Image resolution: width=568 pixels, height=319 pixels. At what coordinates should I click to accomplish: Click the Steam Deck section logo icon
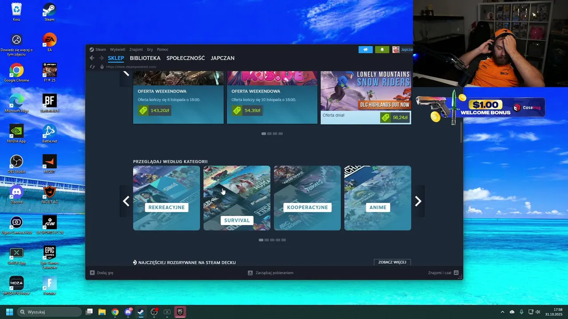(x=135, y=263)
